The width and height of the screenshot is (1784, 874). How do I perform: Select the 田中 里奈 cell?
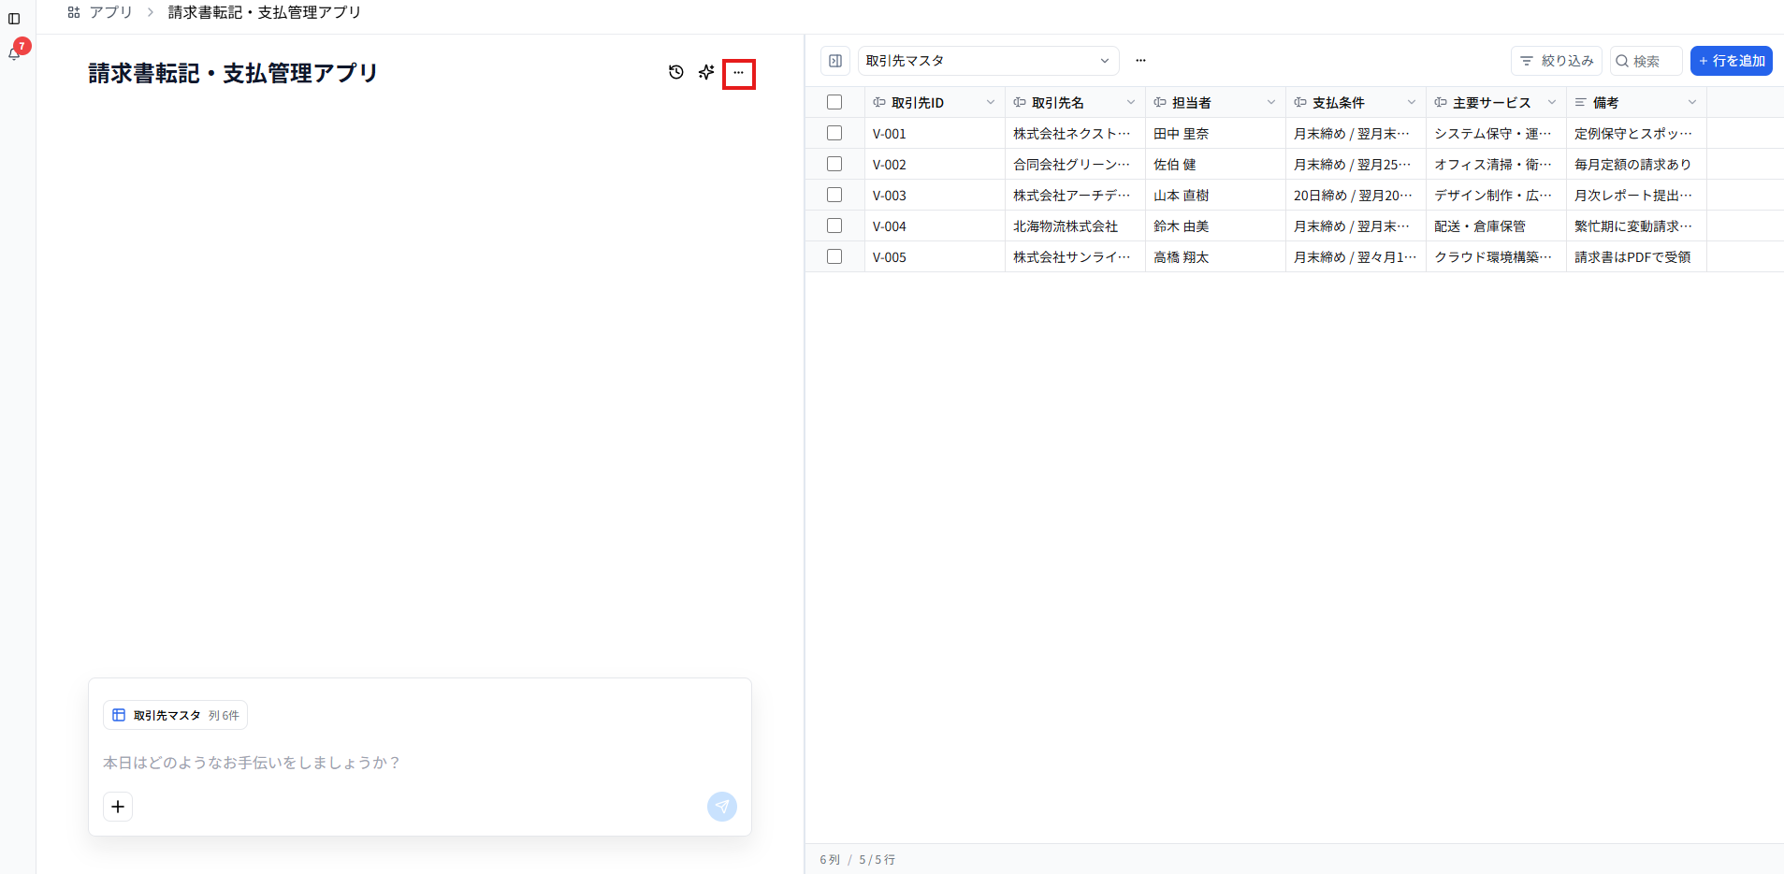tap(1215, 134)
